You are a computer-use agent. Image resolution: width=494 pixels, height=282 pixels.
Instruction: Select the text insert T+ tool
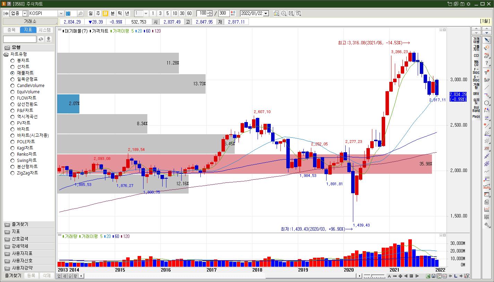pyautogui.click(x=487, y=72)
